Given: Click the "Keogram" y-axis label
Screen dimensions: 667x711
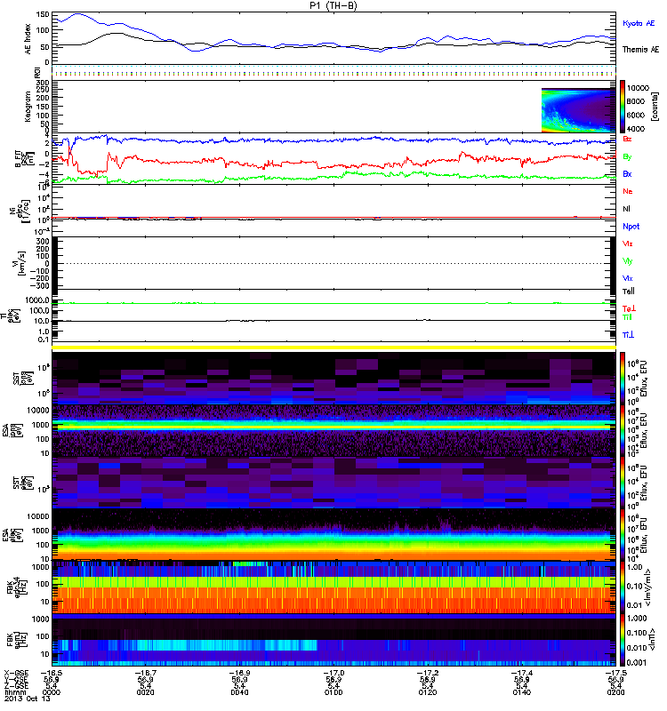Looking at the screenshot, I should (x=28, y=107).
